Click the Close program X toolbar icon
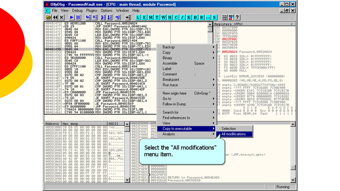 pos(62,18)
